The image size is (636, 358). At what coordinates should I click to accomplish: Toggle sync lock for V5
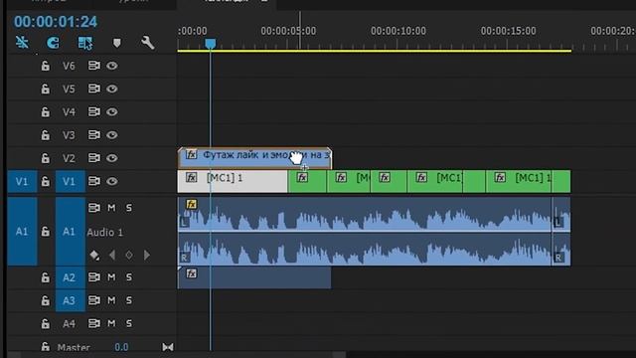(x=94, y=89)
